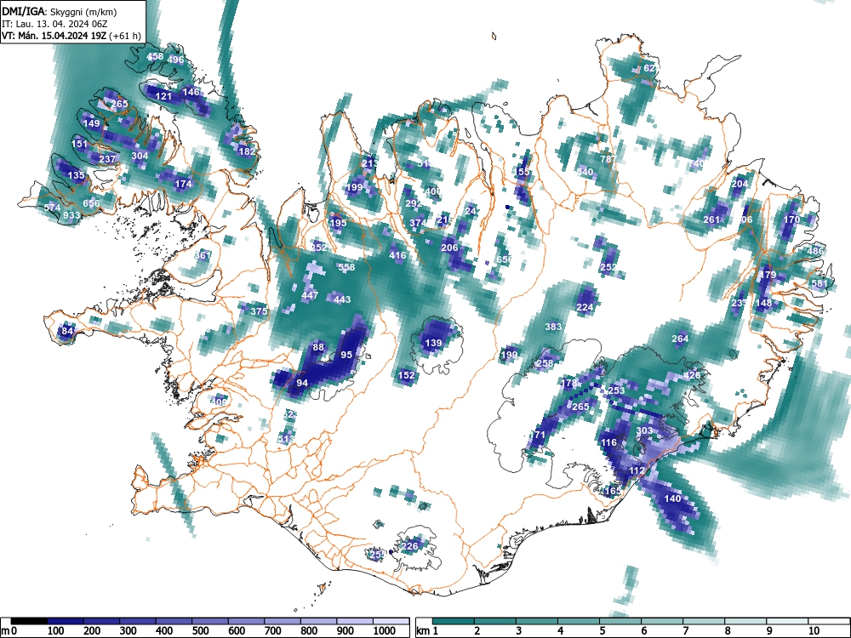This screenshot has height=638, width=851.
Task: Click the visibility value 149
Action: pyautogui.click(x=92, y=123)
